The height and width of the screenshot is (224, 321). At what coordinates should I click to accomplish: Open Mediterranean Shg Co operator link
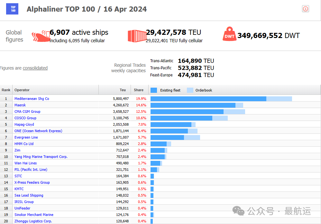point(32,99)
